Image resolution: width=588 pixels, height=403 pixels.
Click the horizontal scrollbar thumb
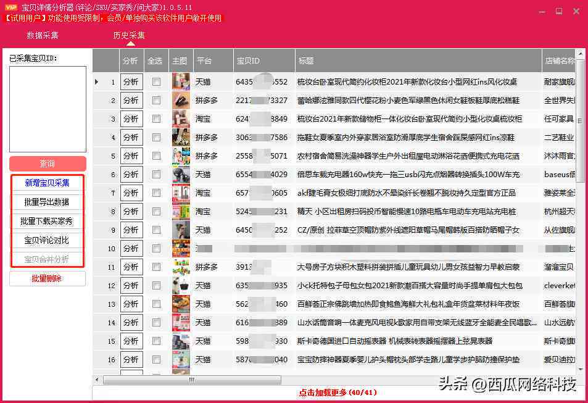(192, 380)
